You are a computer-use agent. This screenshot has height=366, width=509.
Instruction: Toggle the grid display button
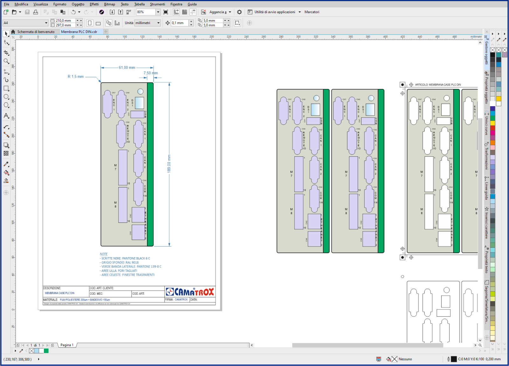pos(185,12)
